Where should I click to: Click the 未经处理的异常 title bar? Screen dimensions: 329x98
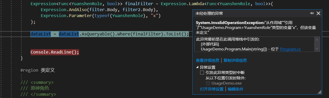(x=249, y=13)
